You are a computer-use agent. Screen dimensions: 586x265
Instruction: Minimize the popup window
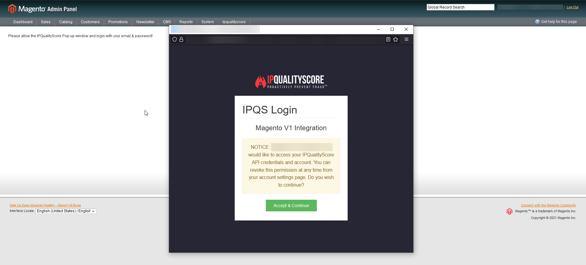pos(378,29)
